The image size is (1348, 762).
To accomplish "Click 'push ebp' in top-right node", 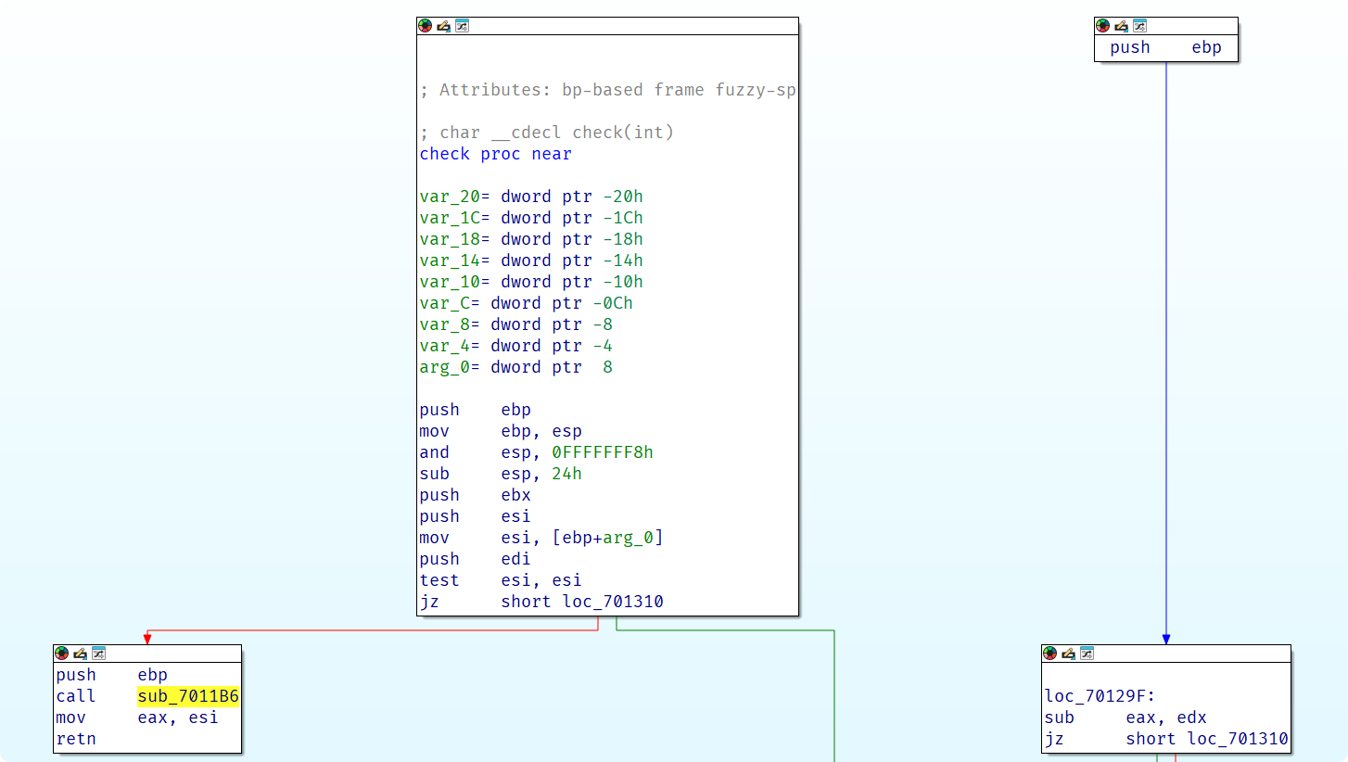I will [1166, 47].
